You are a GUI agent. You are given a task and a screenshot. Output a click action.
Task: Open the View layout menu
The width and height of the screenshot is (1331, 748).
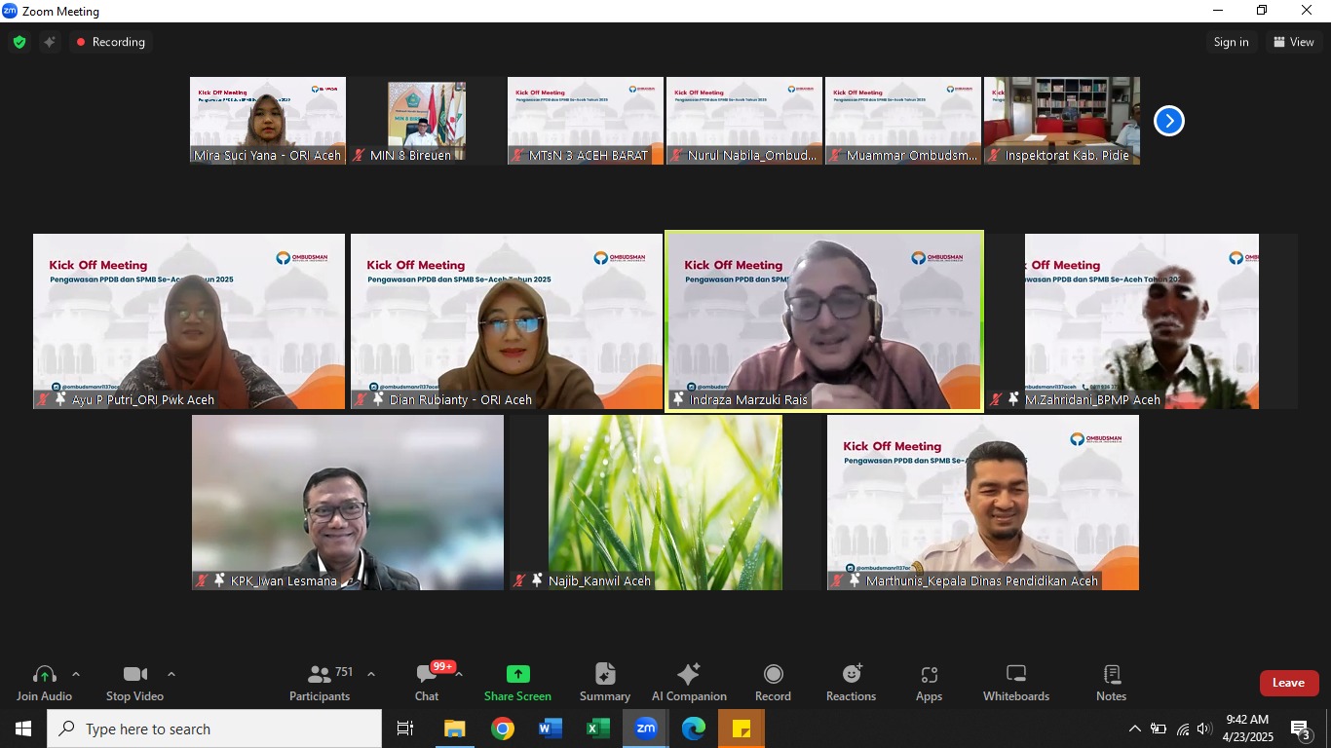[1293, 42]
